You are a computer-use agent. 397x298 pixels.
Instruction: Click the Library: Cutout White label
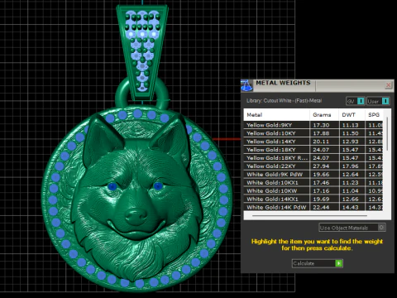[x=284, y=101]
